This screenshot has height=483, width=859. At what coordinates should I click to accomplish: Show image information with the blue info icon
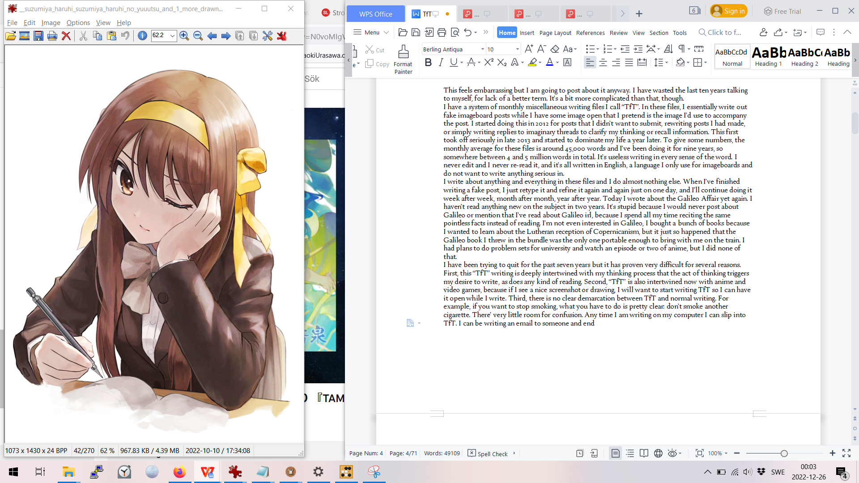[x=142, y=36]
